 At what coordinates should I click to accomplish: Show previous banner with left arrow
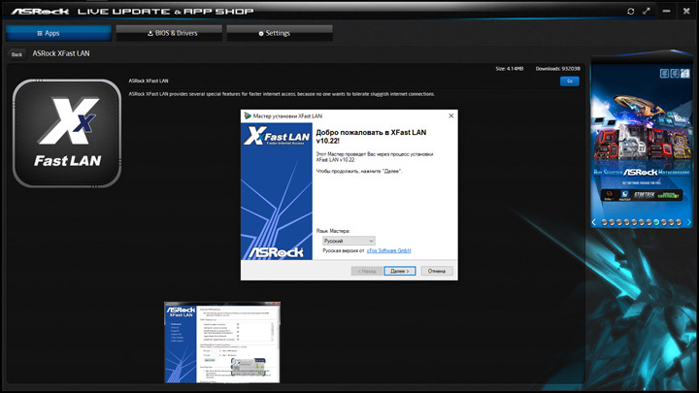click(x=594, y=222)
